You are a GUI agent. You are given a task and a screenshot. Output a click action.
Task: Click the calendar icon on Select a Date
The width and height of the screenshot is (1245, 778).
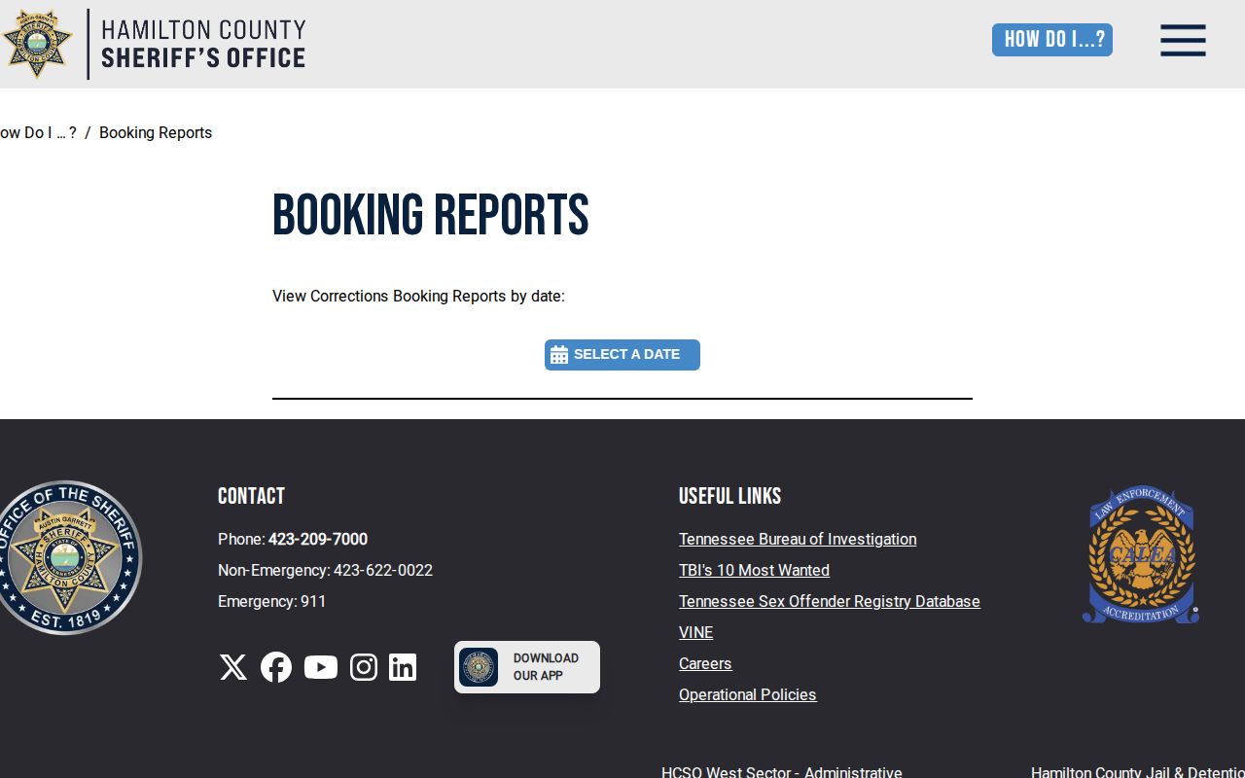[559, 355]
